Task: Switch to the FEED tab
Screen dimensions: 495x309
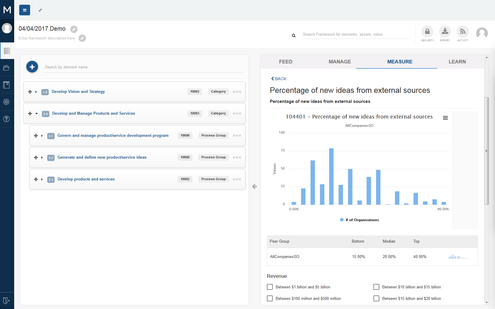Action: (x=286, y=62)
